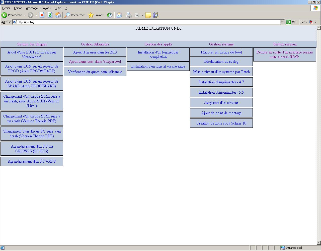Click the Liens links toolbar label
Screen dimensions: 321x251
pyautogui.click(x=303, y=22)
